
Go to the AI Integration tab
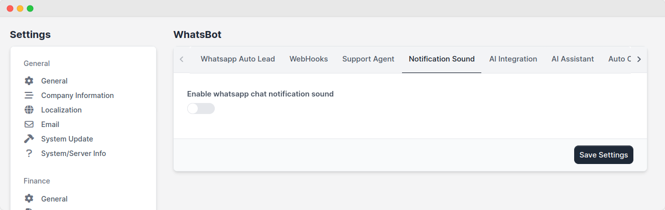pyautogui.click(x=513, y=59)
